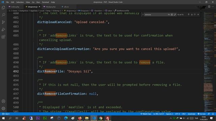Click the text "Dosyayı Sil" on line 492
Screen dimensions: 216x121
coord(79,71)
